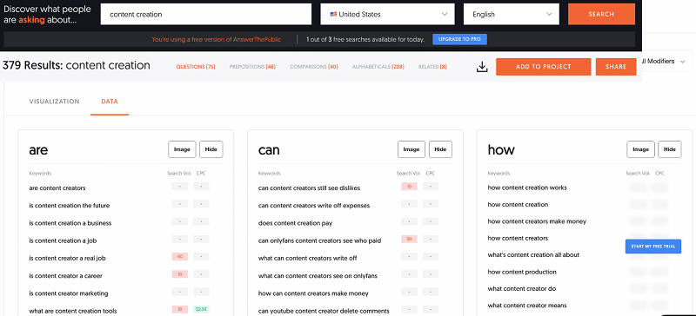Click CPC value for 'content creation tools' row

tap(202, 309)
